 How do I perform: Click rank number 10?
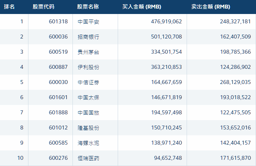20,158
